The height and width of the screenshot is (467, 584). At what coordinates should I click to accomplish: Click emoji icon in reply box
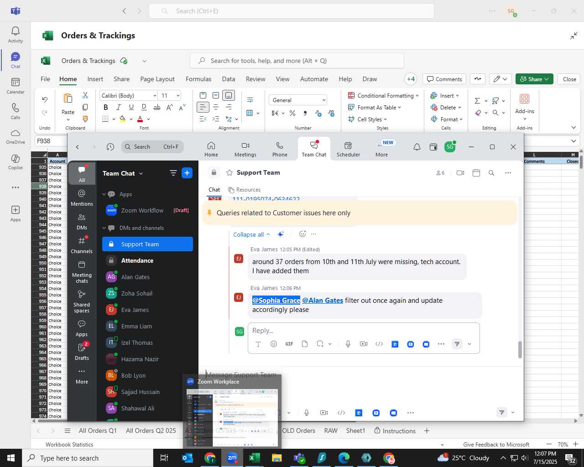[274, 344]
